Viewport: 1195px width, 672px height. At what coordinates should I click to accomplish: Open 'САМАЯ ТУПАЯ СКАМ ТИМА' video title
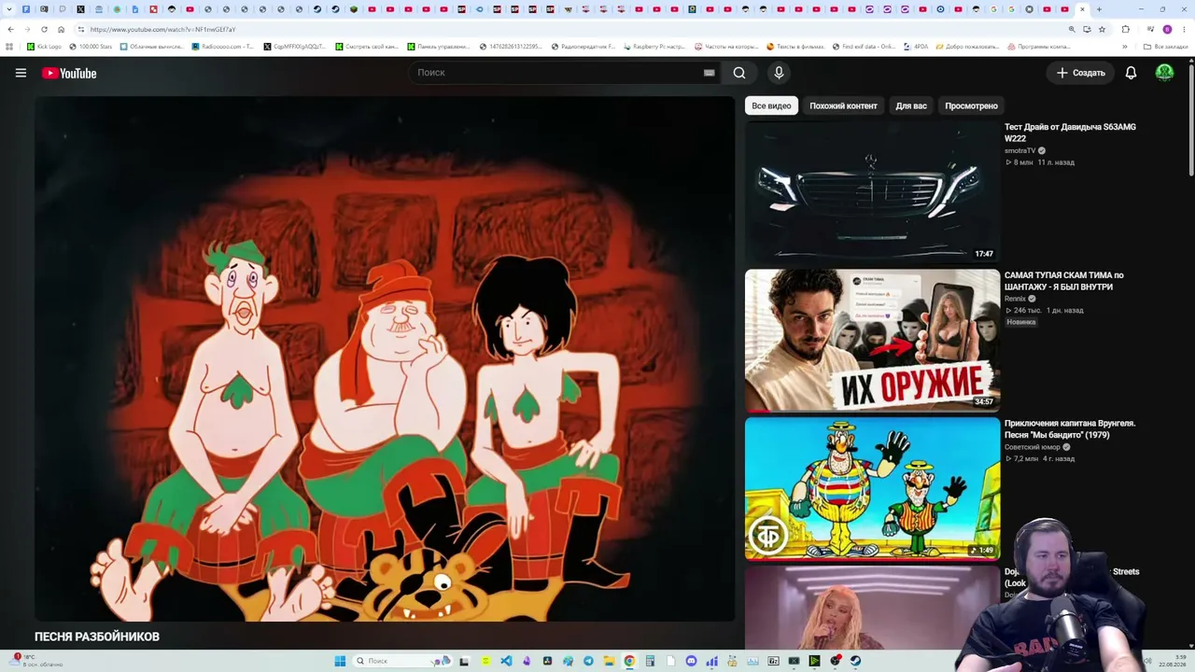point(1064,281)
